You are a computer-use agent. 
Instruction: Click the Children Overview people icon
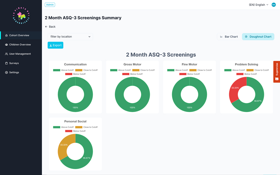7,45
